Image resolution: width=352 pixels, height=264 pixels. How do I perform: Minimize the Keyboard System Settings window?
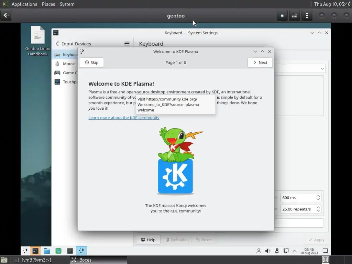[x=312, y=33]
